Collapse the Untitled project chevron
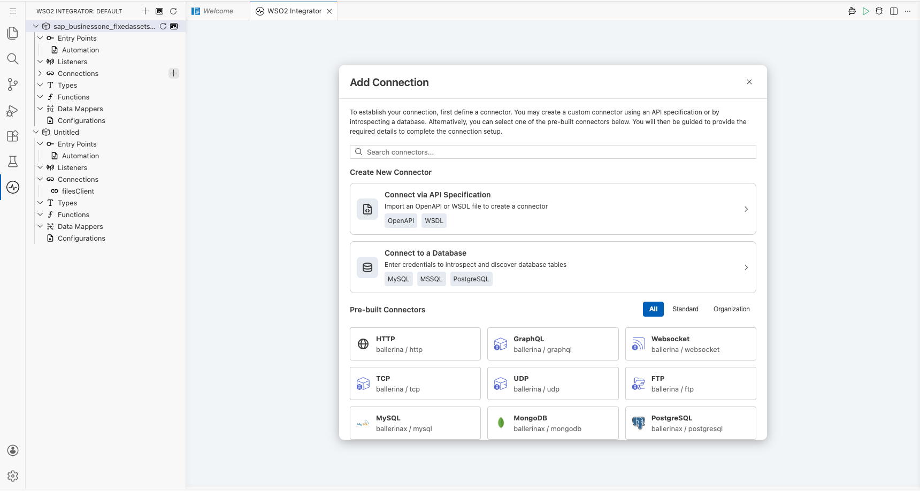Screen dimensions: 920x491 click(x=36, y=132)
